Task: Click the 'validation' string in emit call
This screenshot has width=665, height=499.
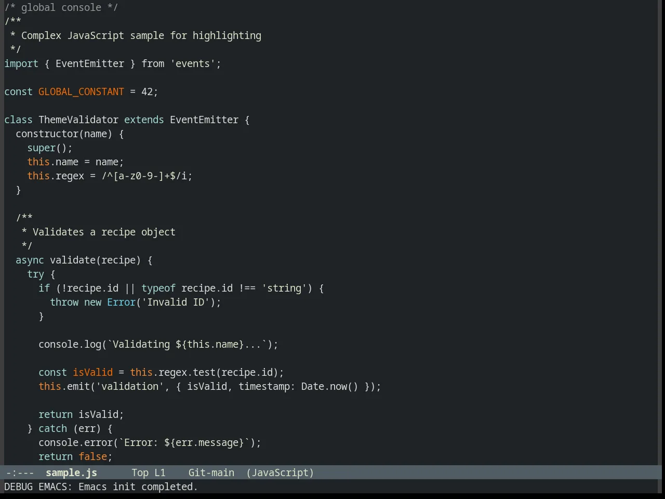Action: 130,386
